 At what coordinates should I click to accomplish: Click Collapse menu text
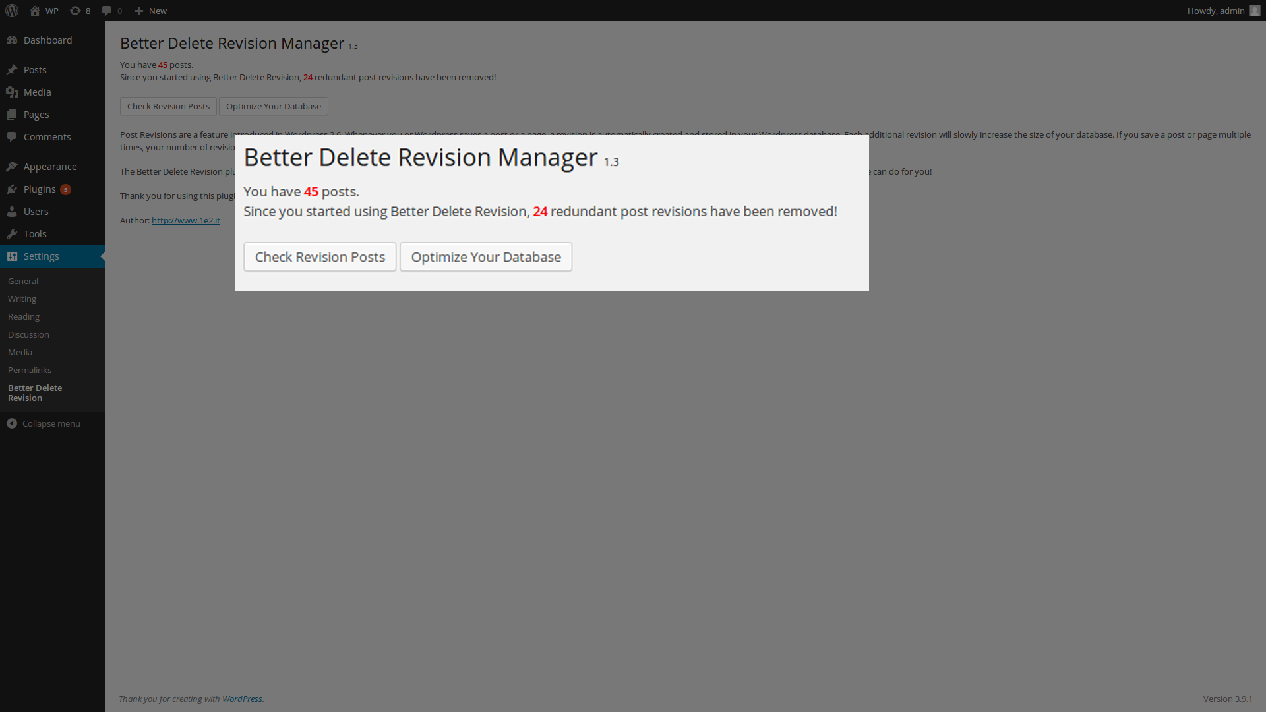pyautogui.click(x=51, y=423)
